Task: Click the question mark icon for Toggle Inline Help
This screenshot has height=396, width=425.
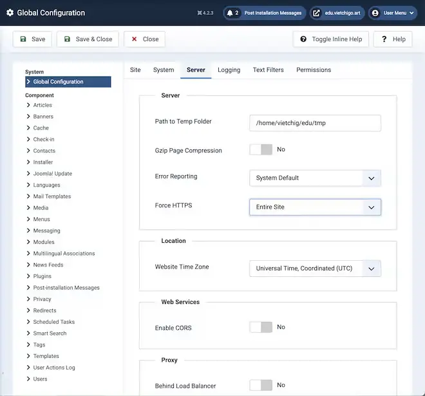Action: (x=303, y=39)
